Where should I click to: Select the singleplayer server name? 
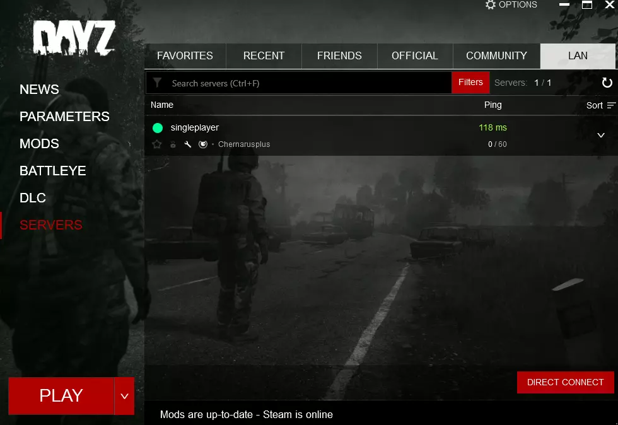click(x=195, y=128)
